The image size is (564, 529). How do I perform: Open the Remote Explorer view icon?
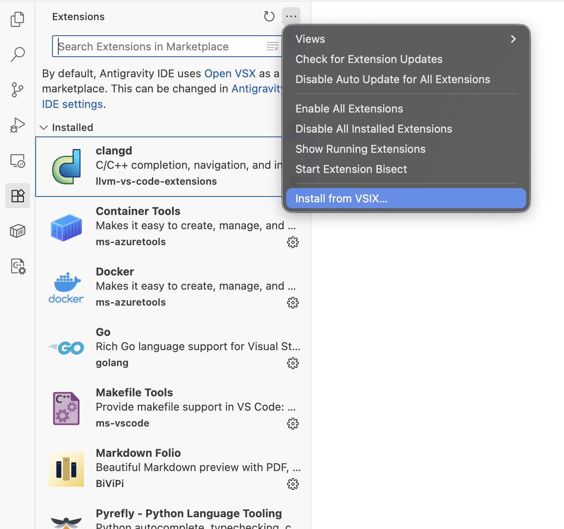[x=17, y=161]
